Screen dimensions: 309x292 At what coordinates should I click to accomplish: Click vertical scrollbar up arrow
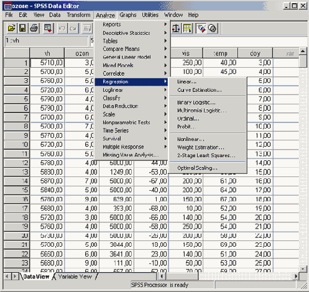click(303, 51)
